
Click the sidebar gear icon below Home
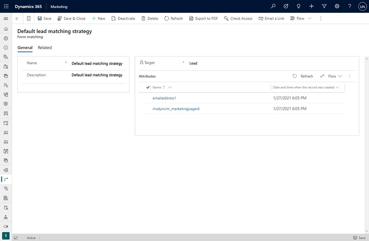tap(6, 39)
